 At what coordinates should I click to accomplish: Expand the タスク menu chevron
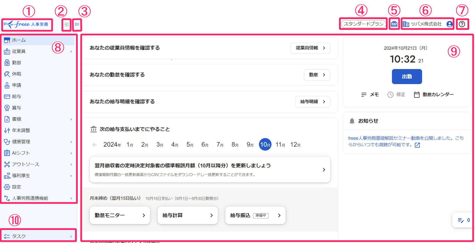click(71, 236)
